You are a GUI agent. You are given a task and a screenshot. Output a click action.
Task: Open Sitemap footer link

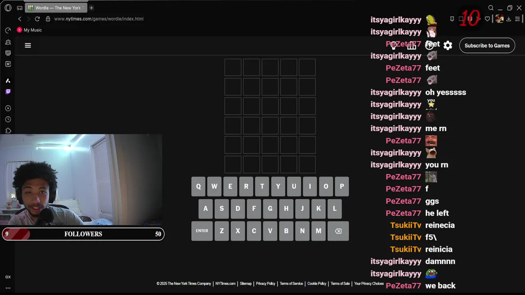point(246,284)
